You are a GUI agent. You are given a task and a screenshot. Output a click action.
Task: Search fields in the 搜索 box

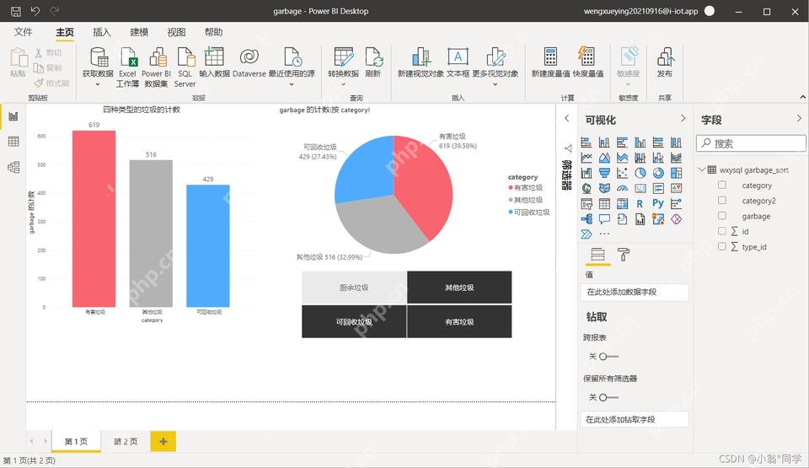point(751,143)
